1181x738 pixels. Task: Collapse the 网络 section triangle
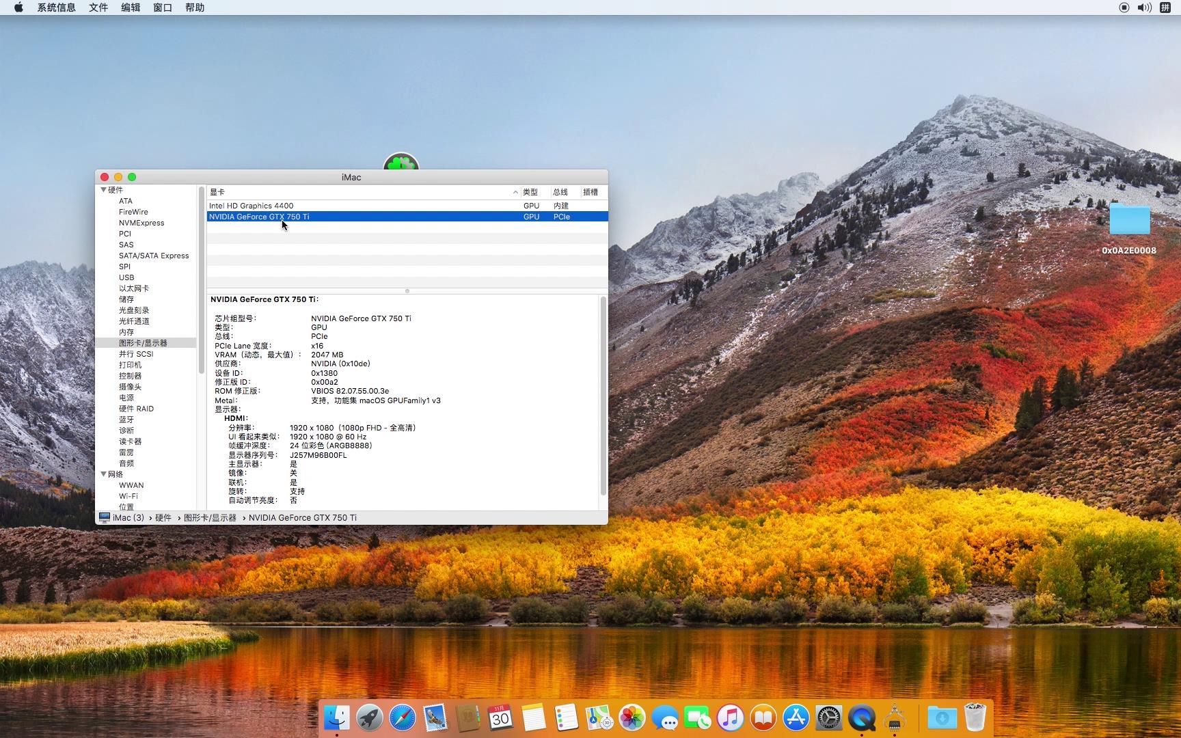(104, 474)
